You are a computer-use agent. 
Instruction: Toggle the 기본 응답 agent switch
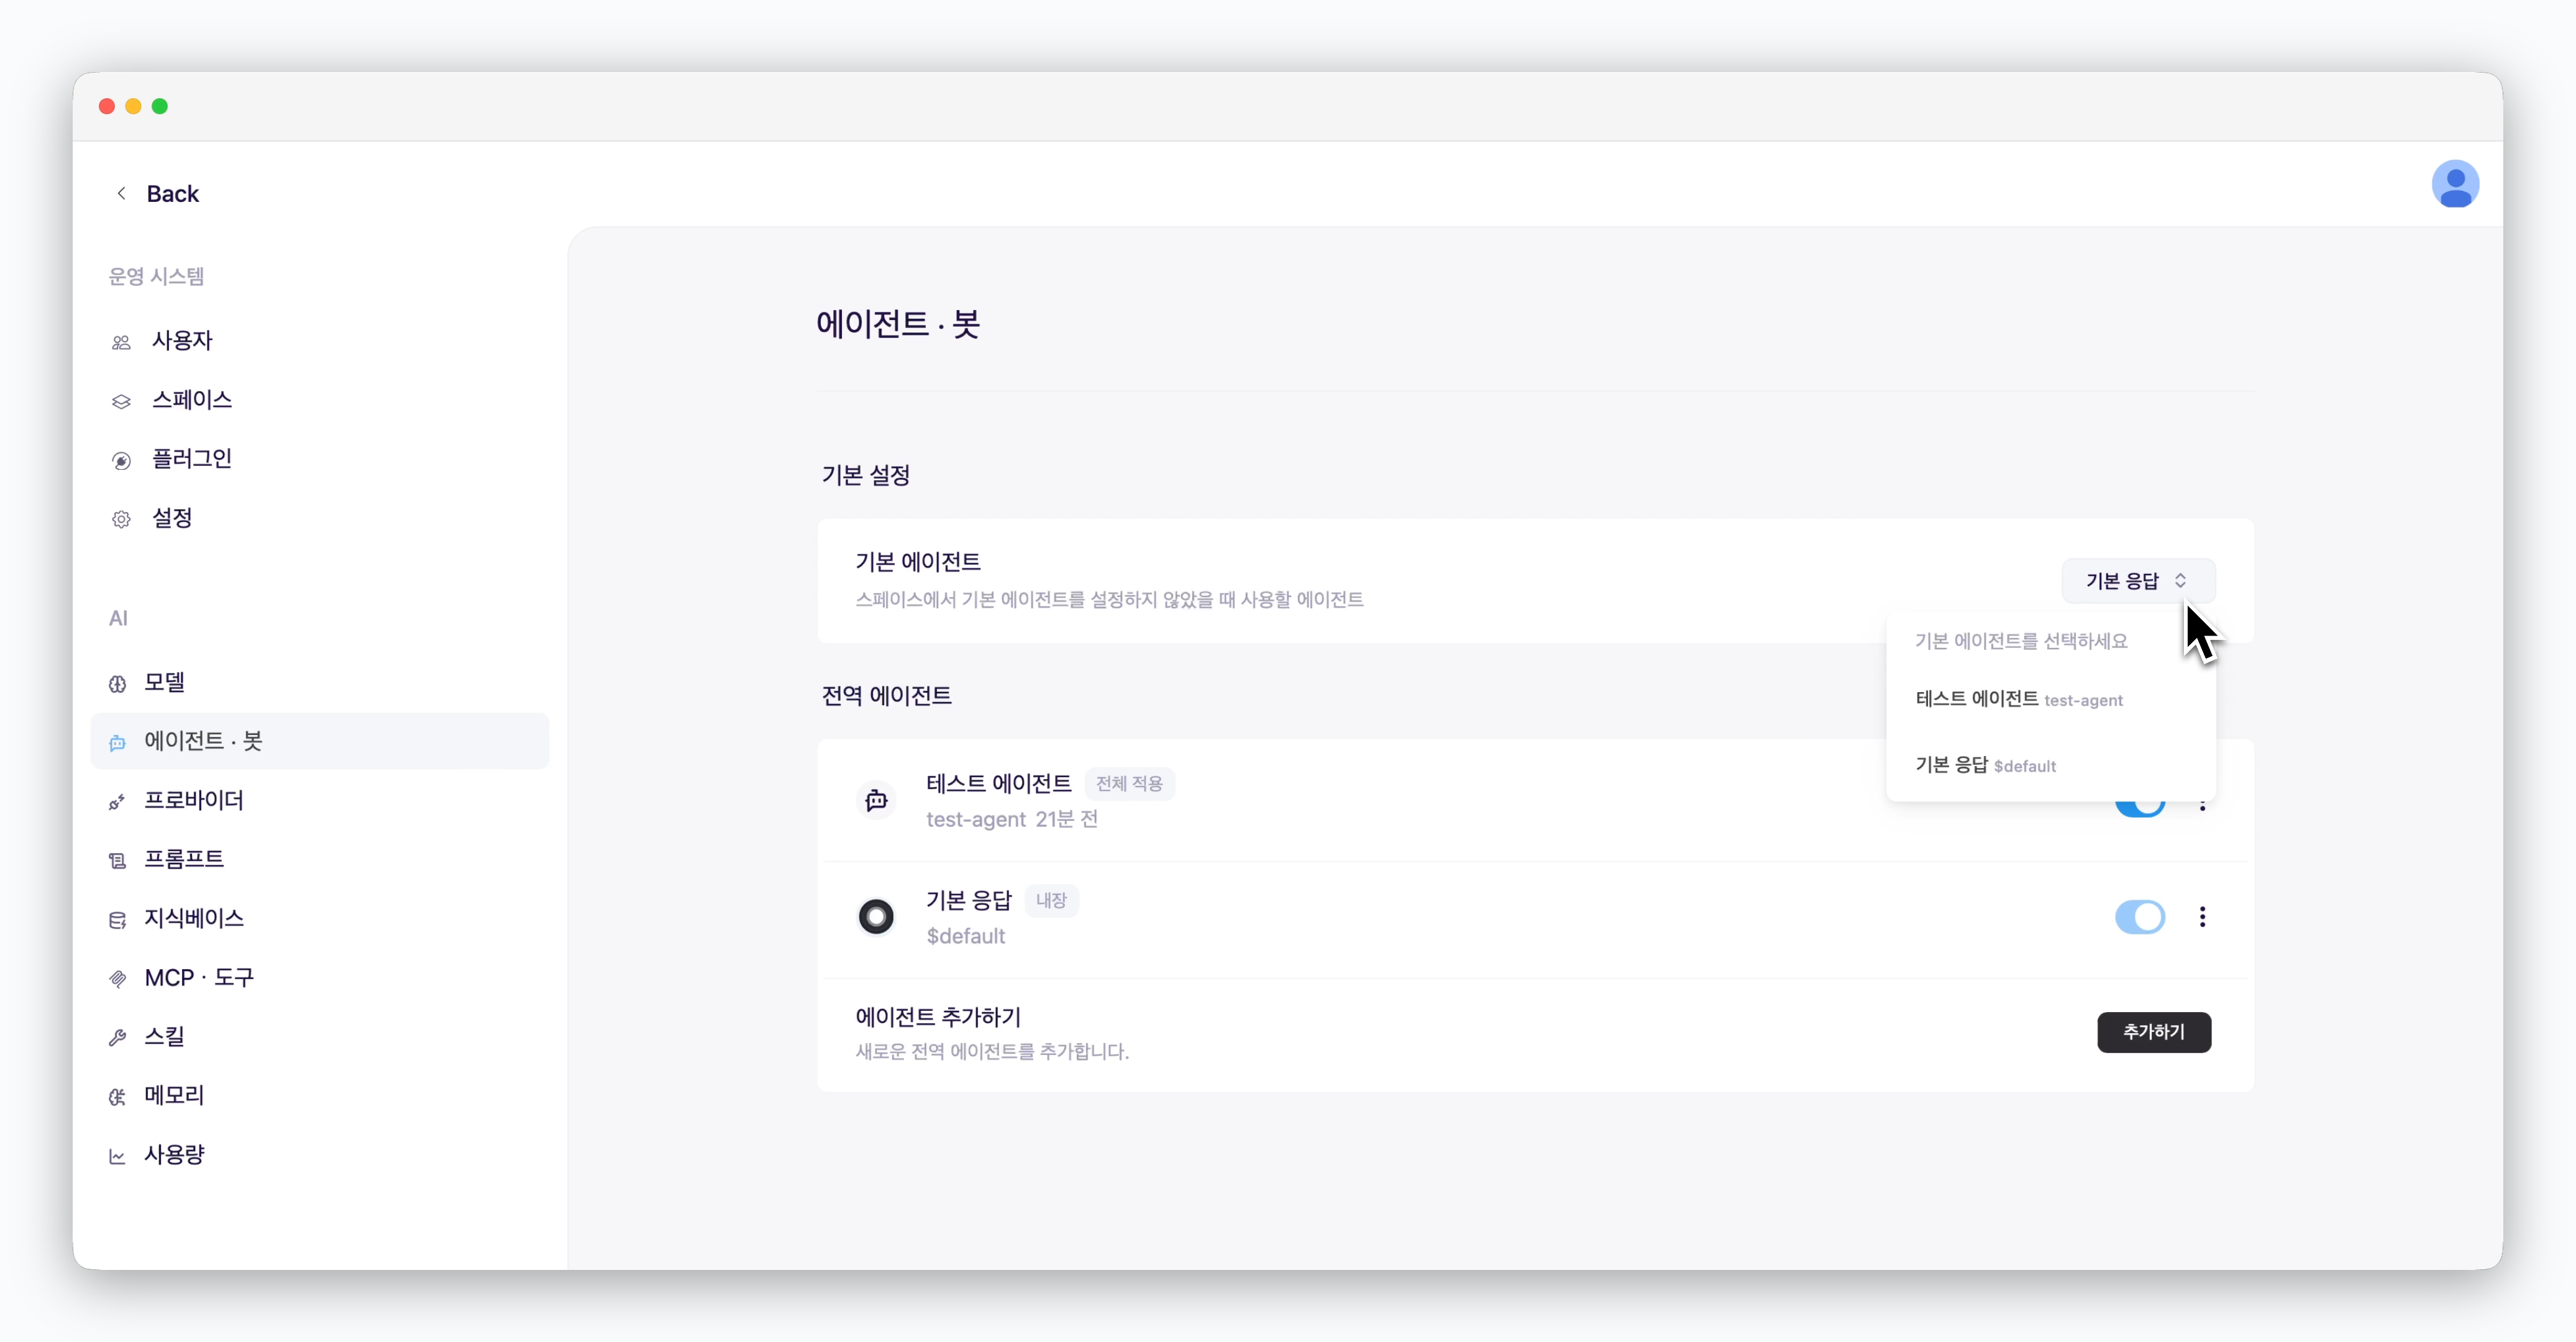(x=2139, y=917)
